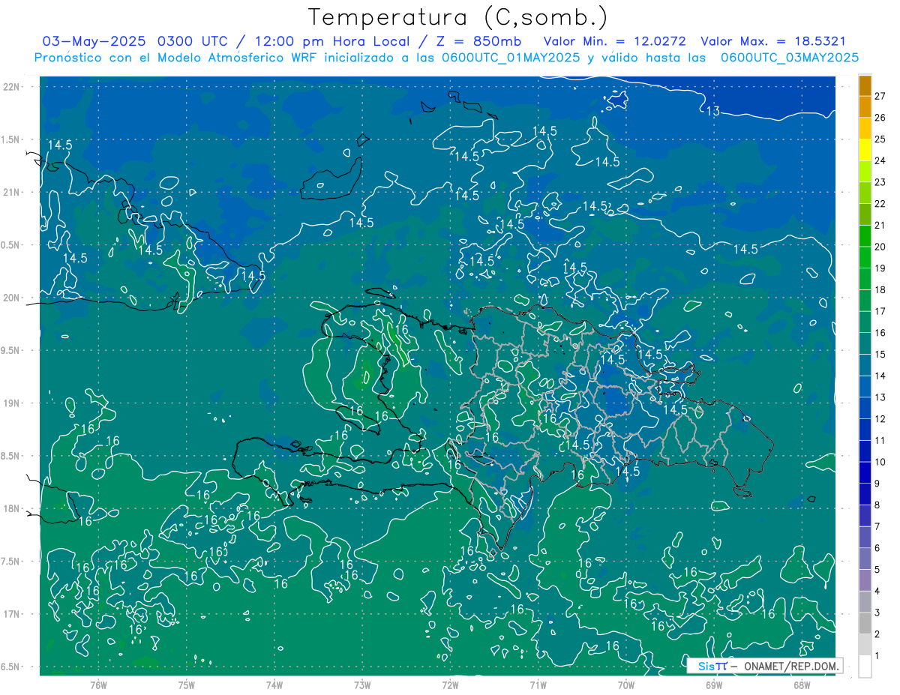This screenshot has width=900, height=695.
Task: Click the 10 value on the color scale
Action: click(880, 462)
